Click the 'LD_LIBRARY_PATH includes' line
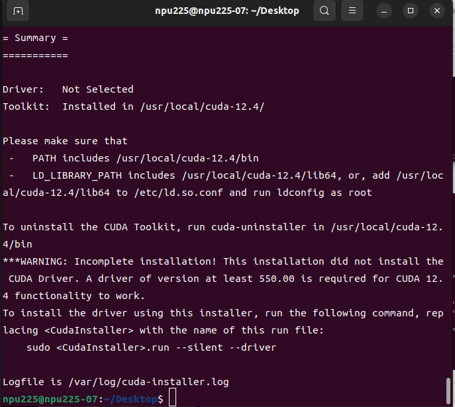The image size is (455, 407). (x=226, y=175)
